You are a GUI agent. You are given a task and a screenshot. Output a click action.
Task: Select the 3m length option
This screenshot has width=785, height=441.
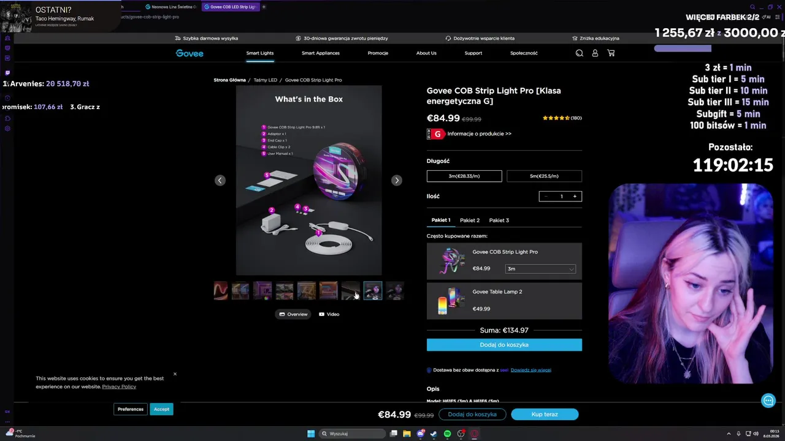(x=464, y=176)
